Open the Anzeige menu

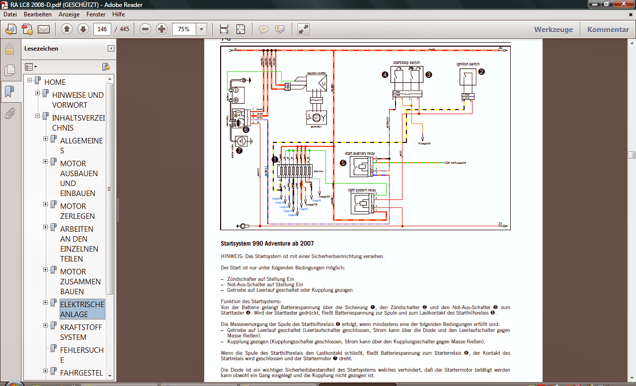[69, 14]
